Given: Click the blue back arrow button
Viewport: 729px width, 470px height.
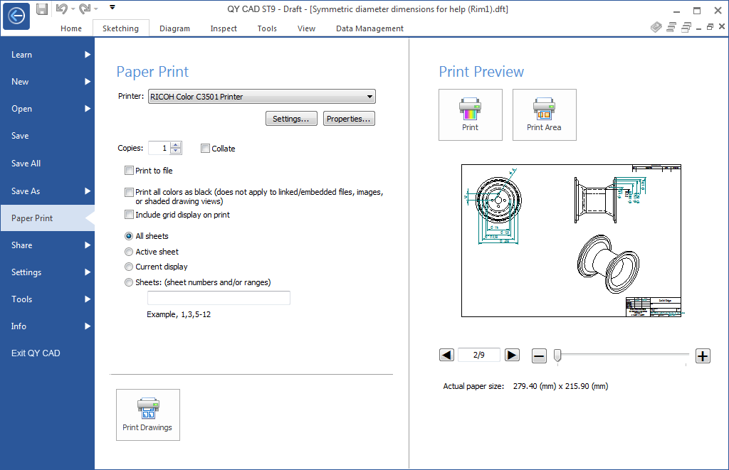Looking at the screenshot, I should pos(16,16).
